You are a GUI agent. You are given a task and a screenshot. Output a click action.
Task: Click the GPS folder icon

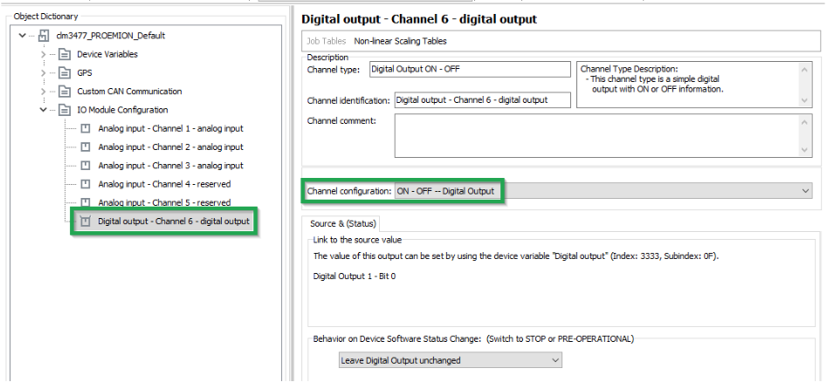65,73
